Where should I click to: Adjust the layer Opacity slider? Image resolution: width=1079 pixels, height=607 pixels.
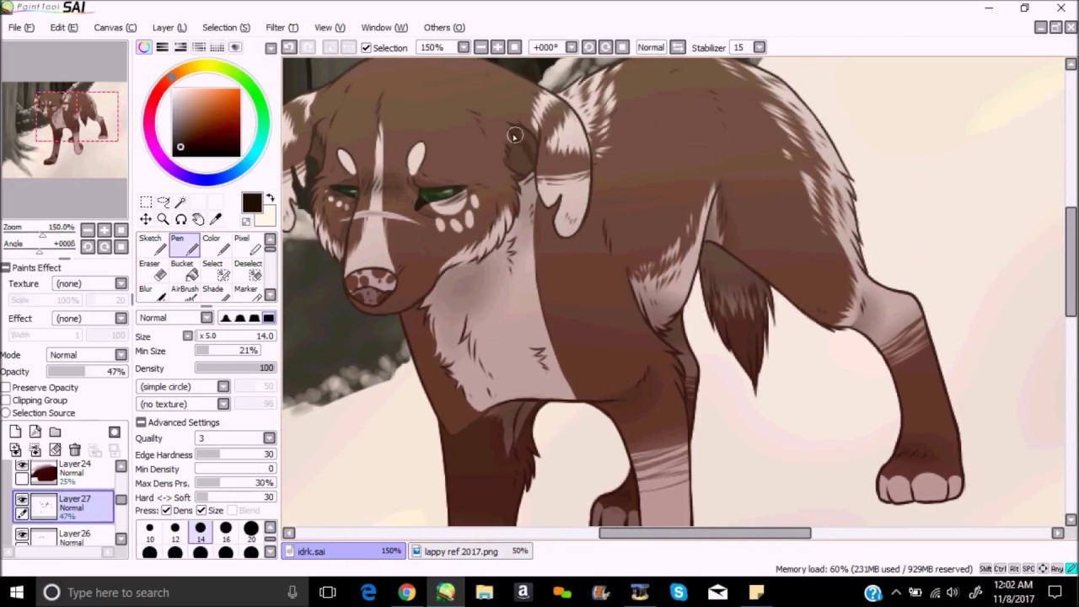point(88,372)
